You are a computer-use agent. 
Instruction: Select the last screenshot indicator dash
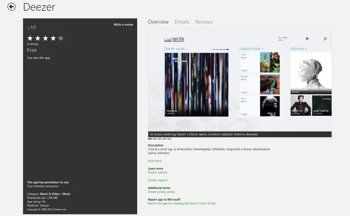[169, 139]
